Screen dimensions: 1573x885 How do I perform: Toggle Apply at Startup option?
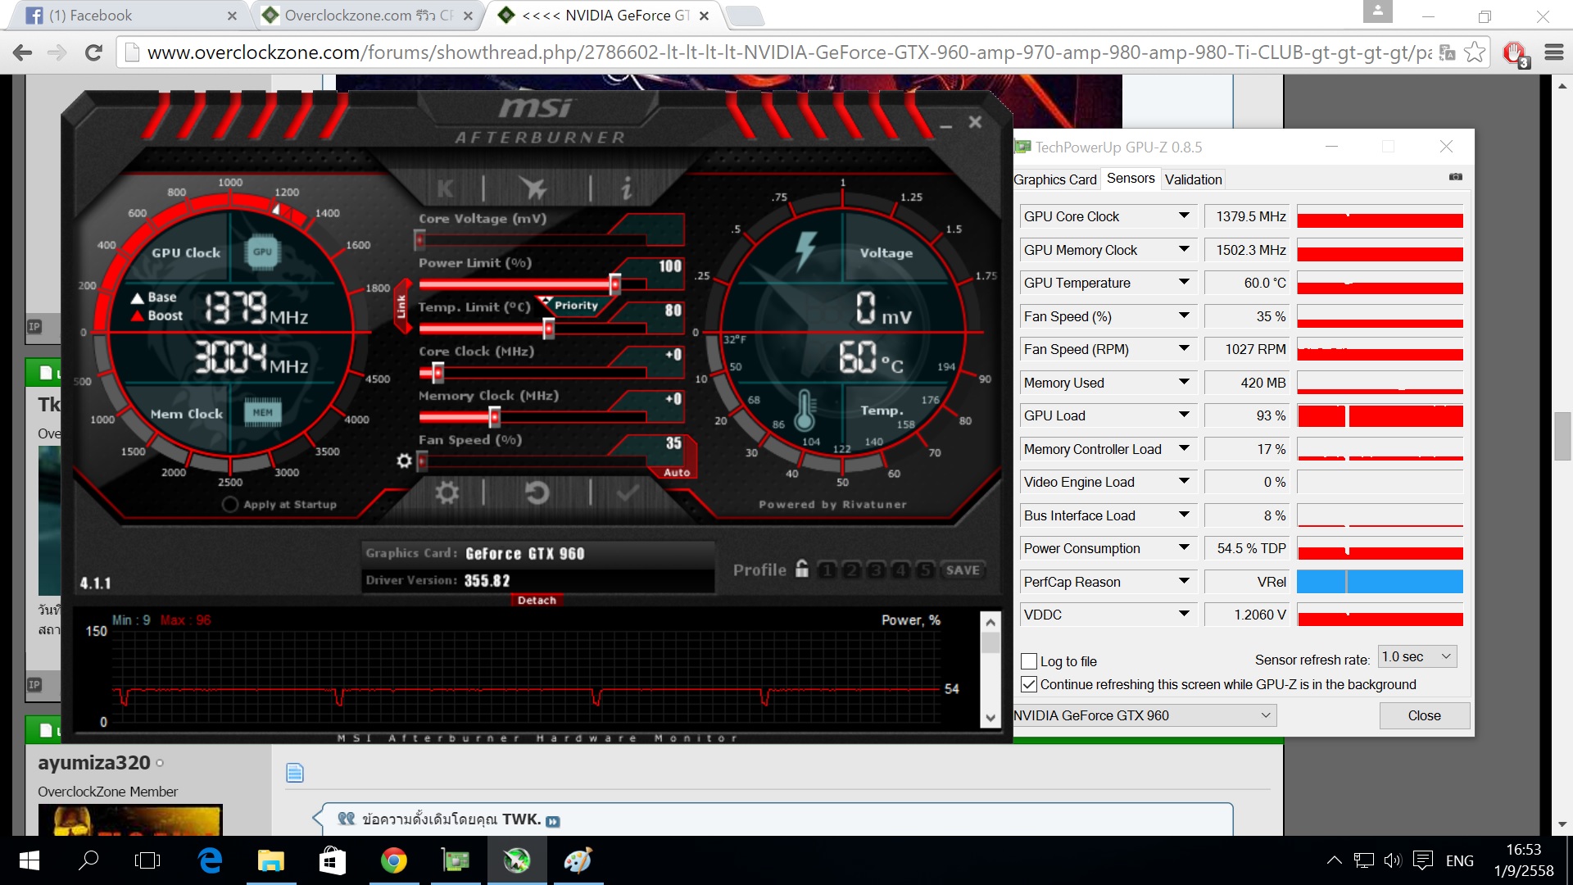coord(230,505)
